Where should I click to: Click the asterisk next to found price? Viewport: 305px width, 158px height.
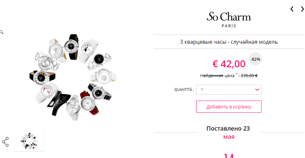tap(236, 74)
